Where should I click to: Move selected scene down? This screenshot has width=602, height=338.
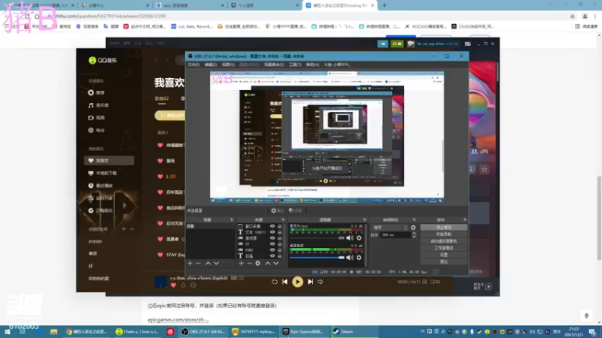(x=216, y=264)
